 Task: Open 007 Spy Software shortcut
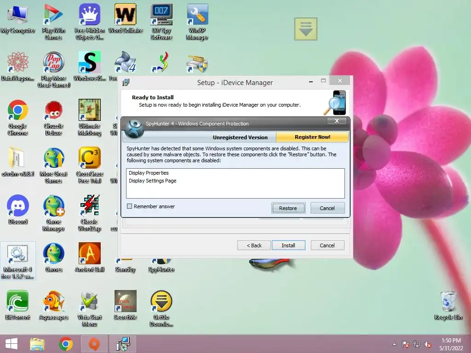coord(161,23)
